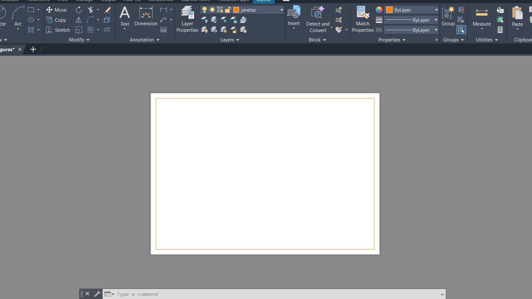Viewport: 532px width, 299px height.
Task: Select the Linear dimension icon
Action: click(164, 10)
